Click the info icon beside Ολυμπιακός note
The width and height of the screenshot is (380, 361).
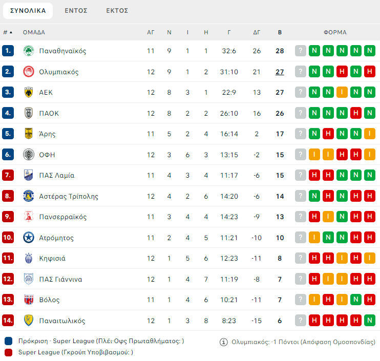pos(223,342)
